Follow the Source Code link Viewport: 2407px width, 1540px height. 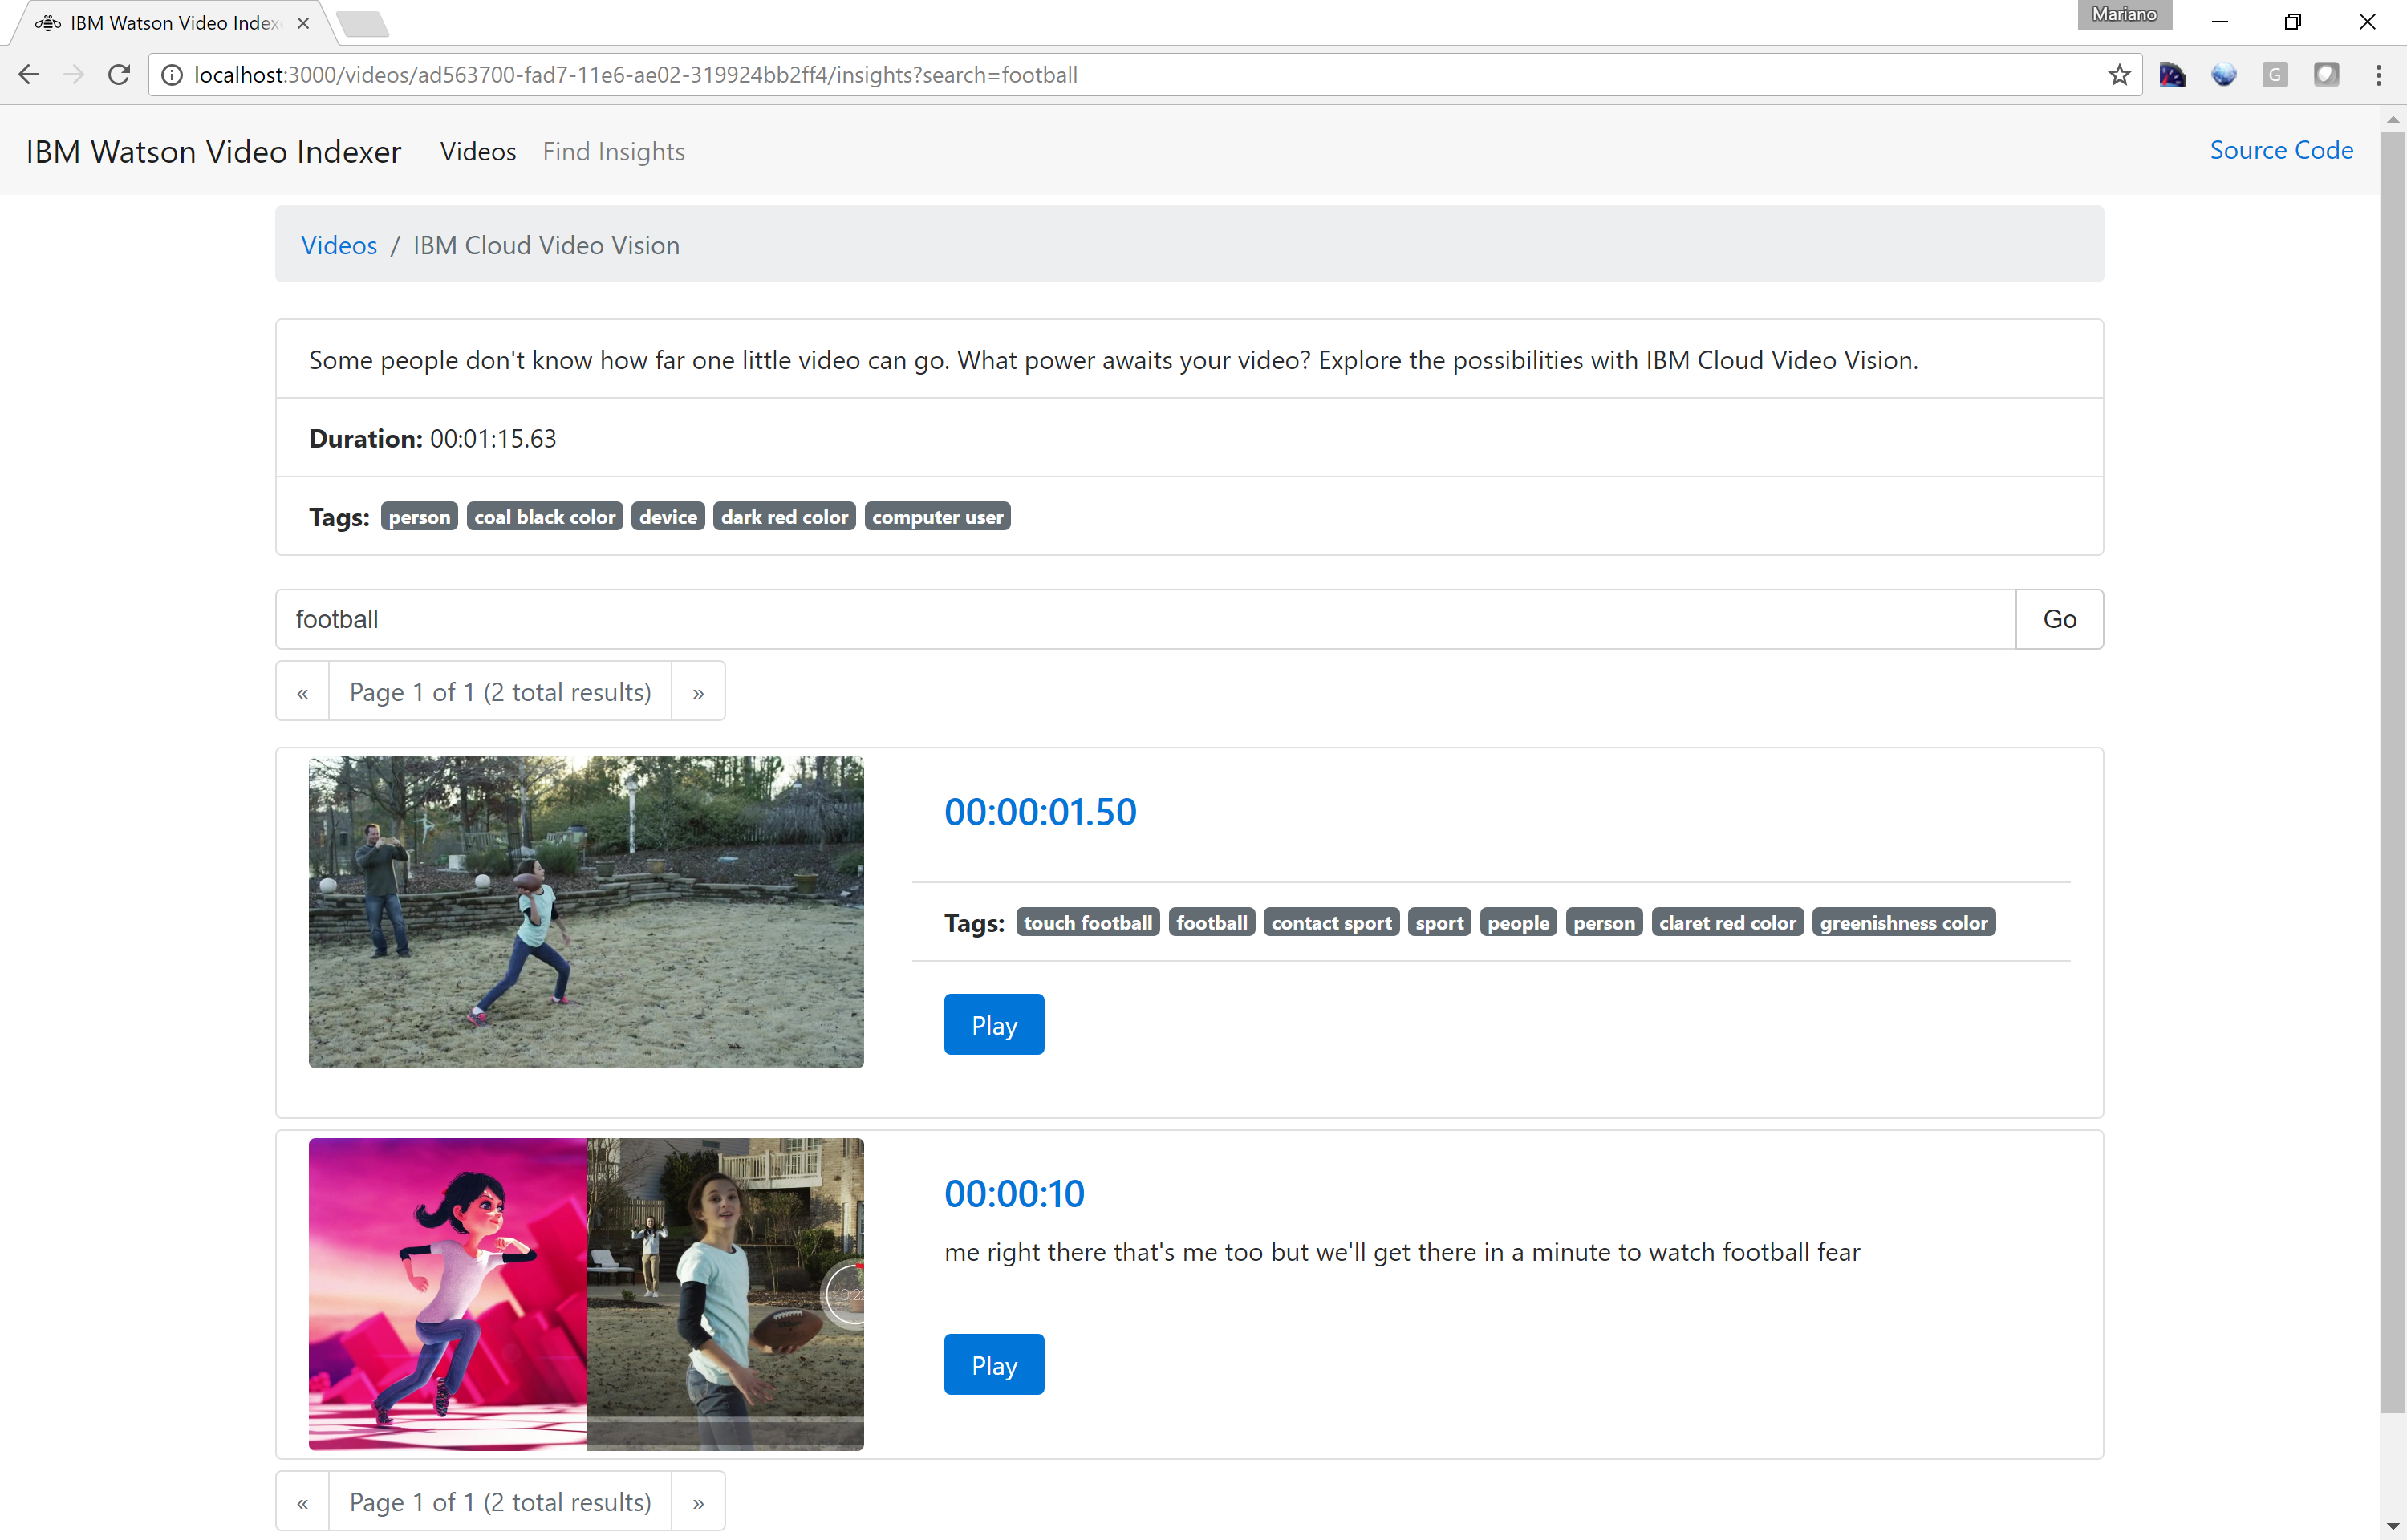coord(2280,150)
